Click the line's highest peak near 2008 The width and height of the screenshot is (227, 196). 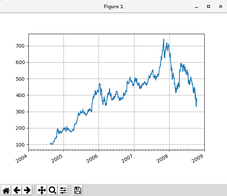(164, 39)
